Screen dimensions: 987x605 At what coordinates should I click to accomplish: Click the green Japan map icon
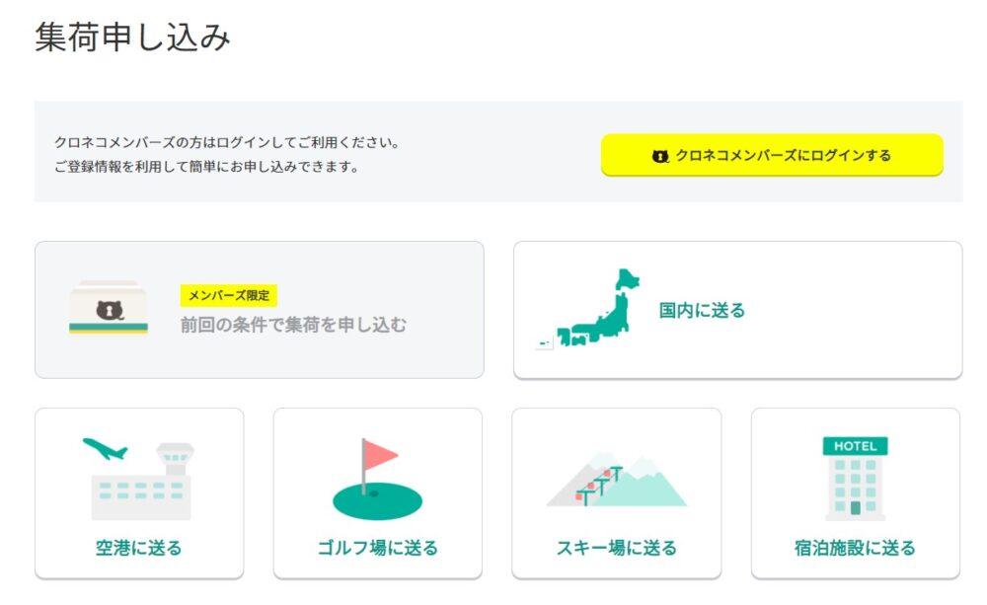pos(587,309)
